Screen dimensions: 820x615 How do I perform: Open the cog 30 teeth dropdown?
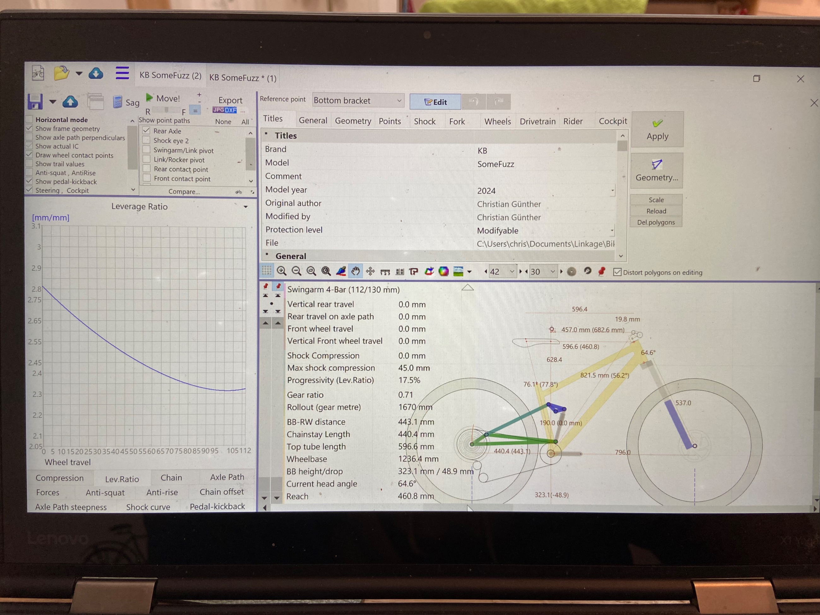click(552, 272)
